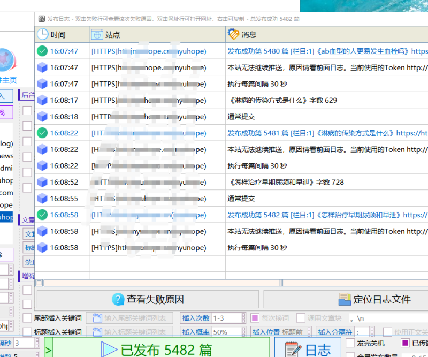Viewport: 428px width, 357px height.
Task: Click the green checkmark on the 5480 success row
Action: [42, 51]
